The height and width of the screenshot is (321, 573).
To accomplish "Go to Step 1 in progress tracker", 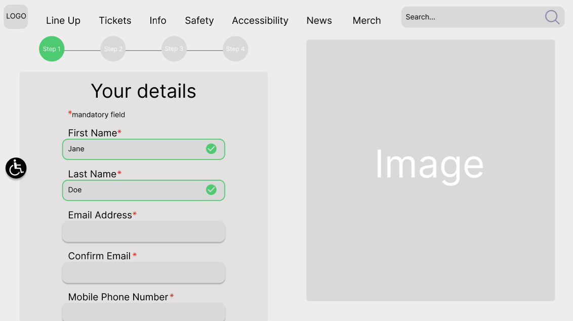I will click(52, 49).
